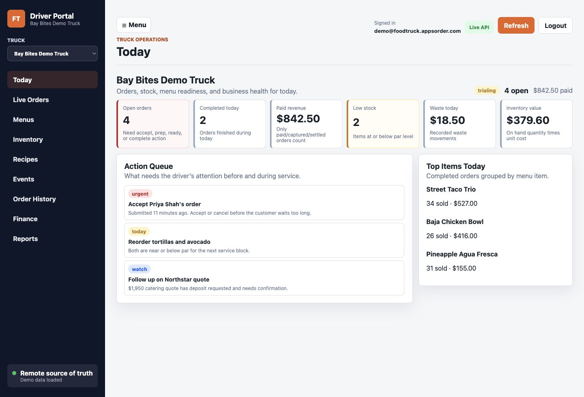Select the Completed today card
The height and width of the screenshot is (397, 584).
230,124
